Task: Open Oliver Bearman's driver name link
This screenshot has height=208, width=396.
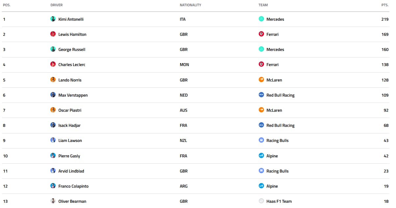Action: (72, 201)
